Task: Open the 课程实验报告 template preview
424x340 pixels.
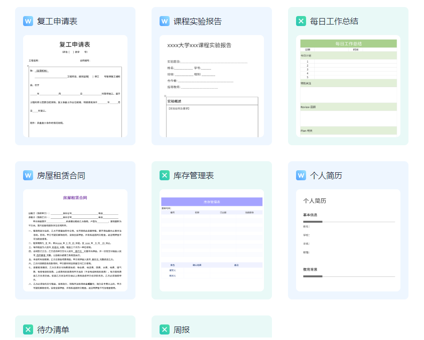Action: click(x=212, y=86)
